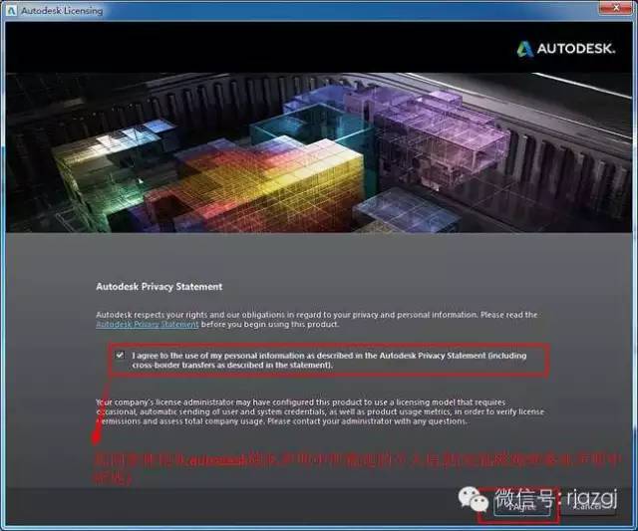Click the Cancel button
The image size is (638, 531).
click(587, 507)
